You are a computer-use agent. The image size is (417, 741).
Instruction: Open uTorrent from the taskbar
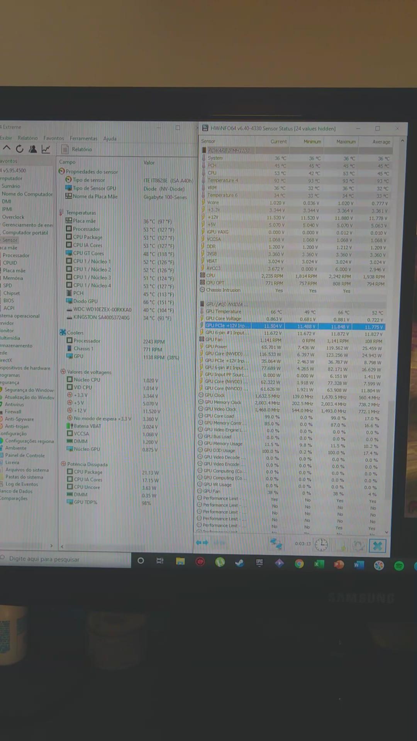[x=220, y=562]
